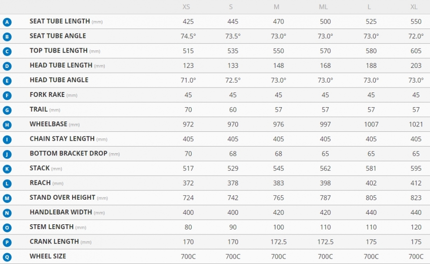This screenshot has width=430, height=264.
Task: Select the blue D icon beside Head Tube Length
Action: coord(7,66)
